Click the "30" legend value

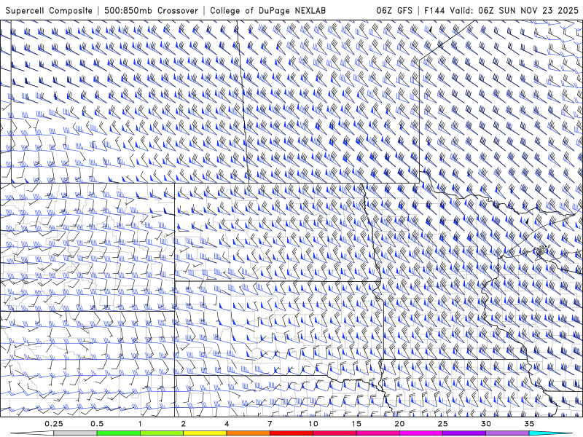[x=486, y=424]
